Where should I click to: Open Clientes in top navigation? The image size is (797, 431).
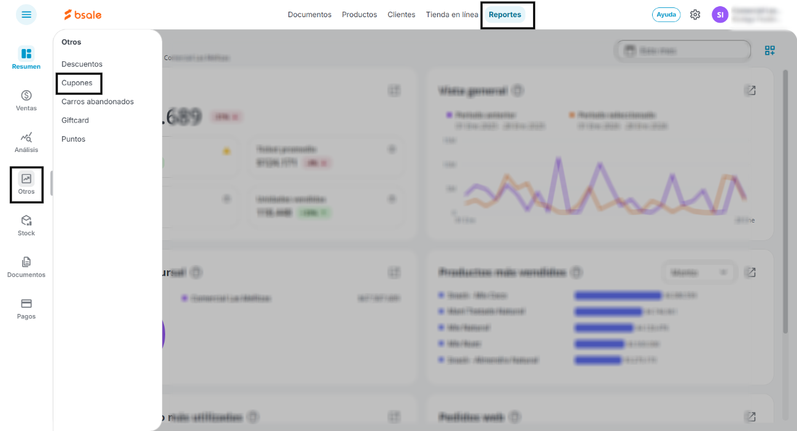pyautogui.click(x=402, y=15)
